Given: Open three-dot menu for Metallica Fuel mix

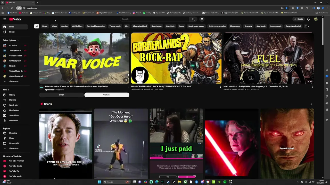Looking at the screenshot, I should pos(312,87).
